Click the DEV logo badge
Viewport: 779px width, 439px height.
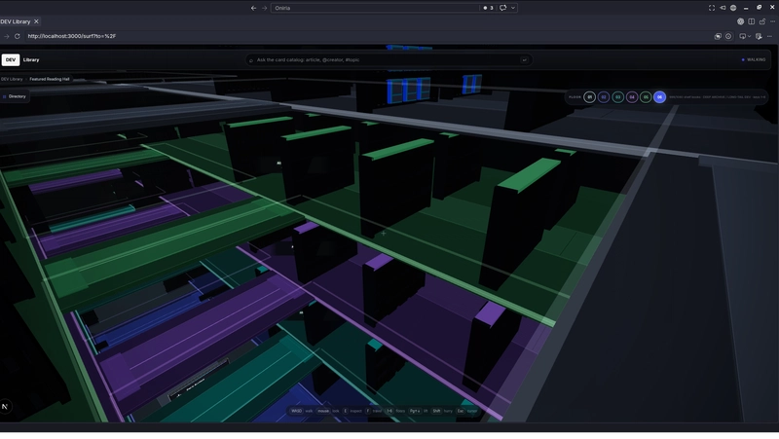pyautogui.click(x=11, y=59)
